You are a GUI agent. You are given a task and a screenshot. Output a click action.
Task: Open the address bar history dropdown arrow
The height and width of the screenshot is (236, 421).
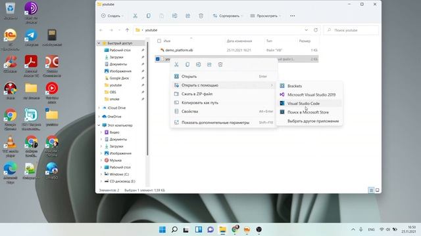tap(307, 30)
